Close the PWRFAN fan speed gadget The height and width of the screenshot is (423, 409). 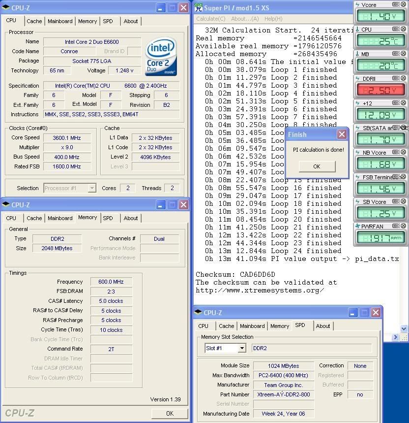403,226
